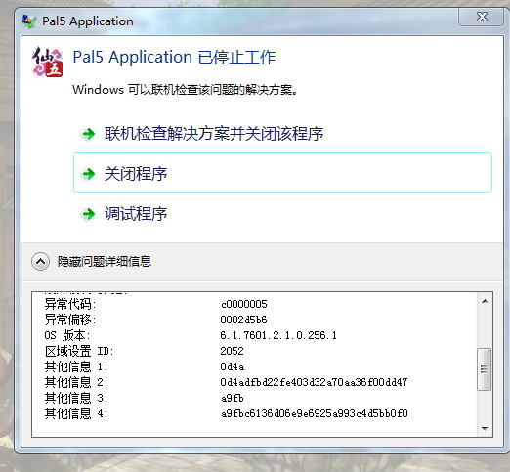Click scroll up arrow in details box
Viewport: 510px width, 472px height.
485,301
